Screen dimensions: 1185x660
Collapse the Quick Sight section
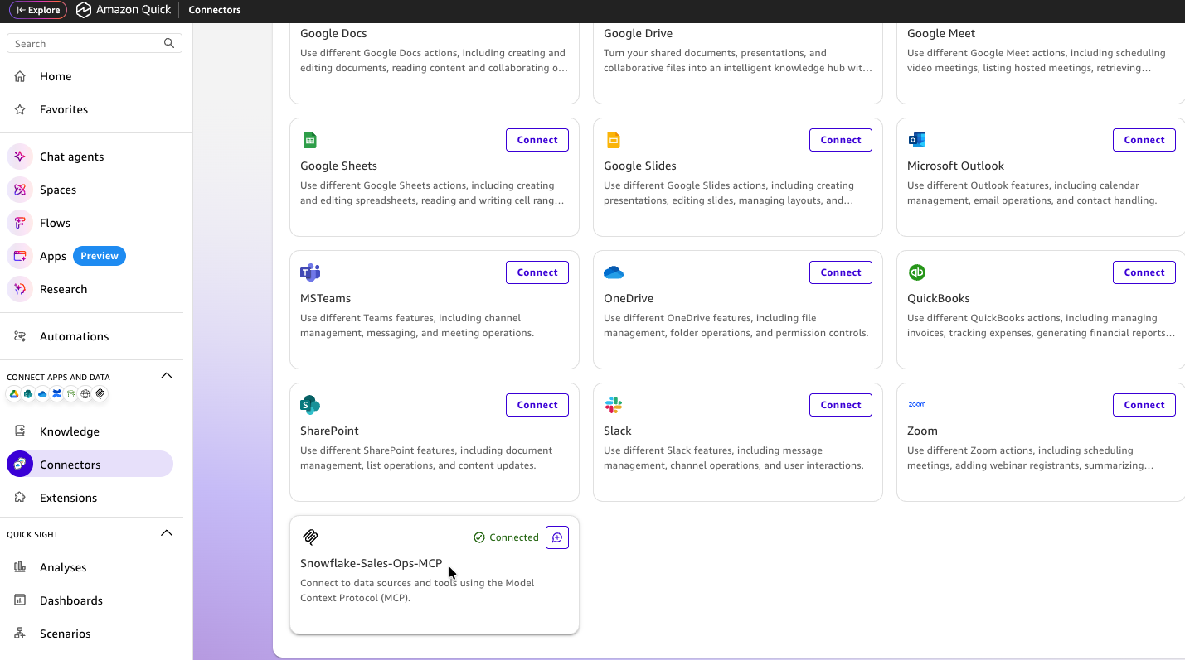(x=167, y=533)
